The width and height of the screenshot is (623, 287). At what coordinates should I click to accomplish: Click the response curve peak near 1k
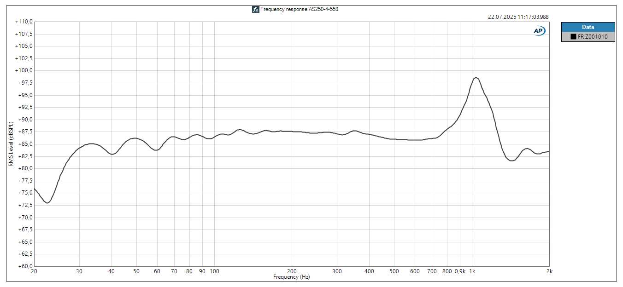pyautogui.click(x=476, y=78)
